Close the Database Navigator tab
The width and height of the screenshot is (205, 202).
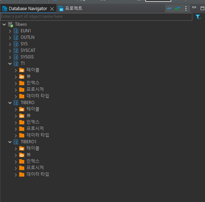pyautogui.click(x=52, y=9)
